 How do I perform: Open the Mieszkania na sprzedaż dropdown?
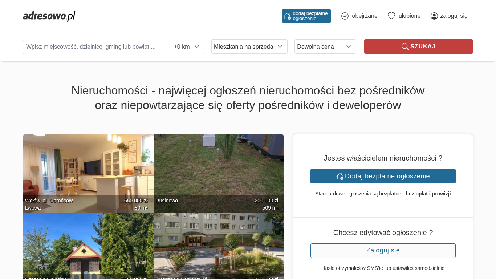pos(249,46)
